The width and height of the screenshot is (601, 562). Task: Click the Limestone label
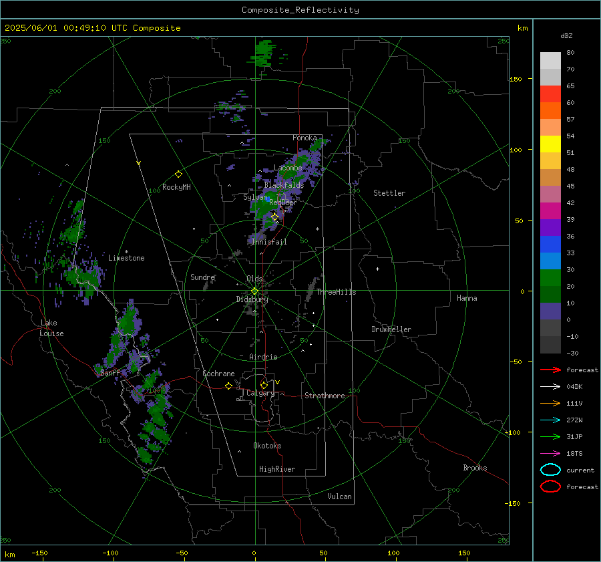pos(126,258)
